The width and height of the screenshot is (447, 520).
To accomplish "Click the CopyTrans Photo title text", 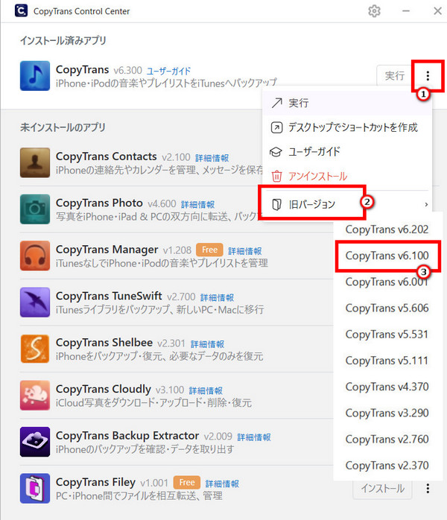I will click(99, 203).
